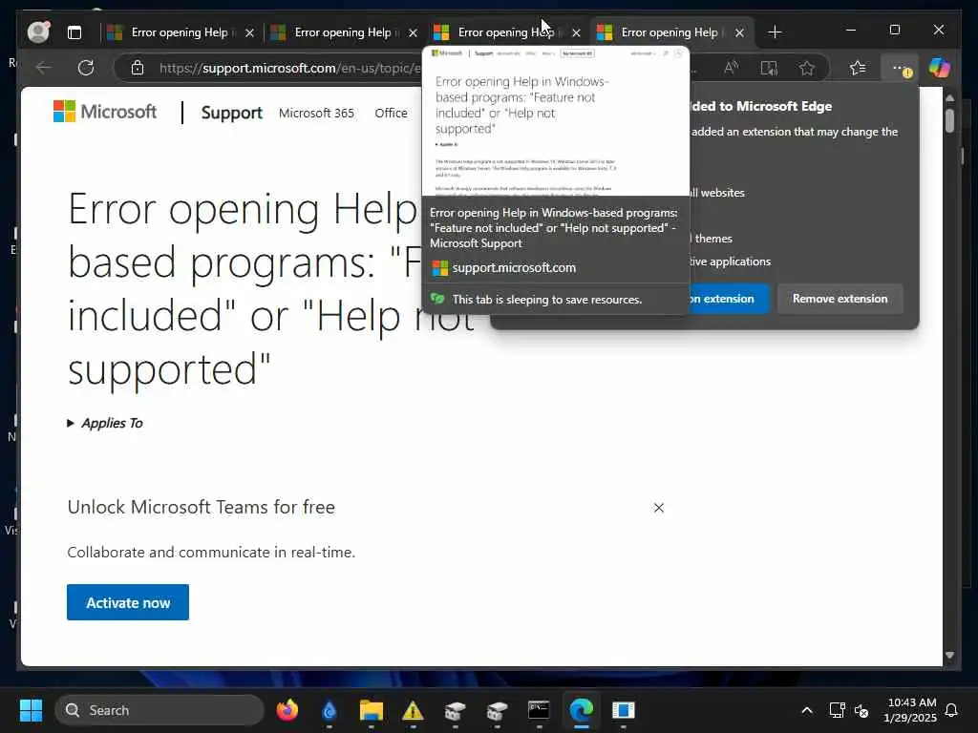Open the second package box taskbar icon
This screenshot has height=733, width=978.
[497, 710]
